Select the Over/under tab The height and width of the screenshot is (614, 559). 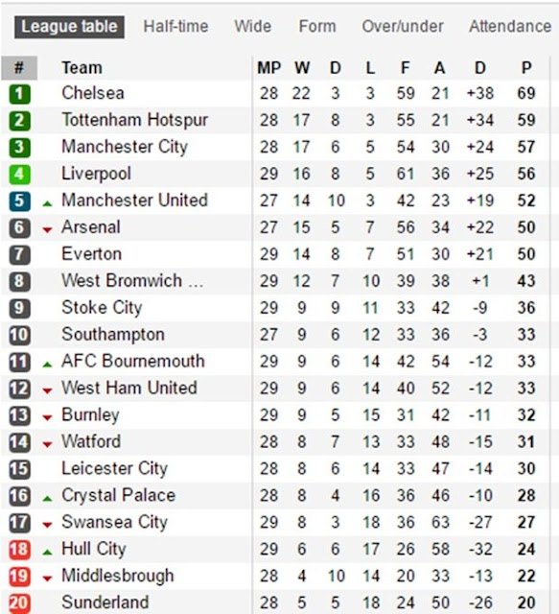pyautogui.click(x=403, y=27)
